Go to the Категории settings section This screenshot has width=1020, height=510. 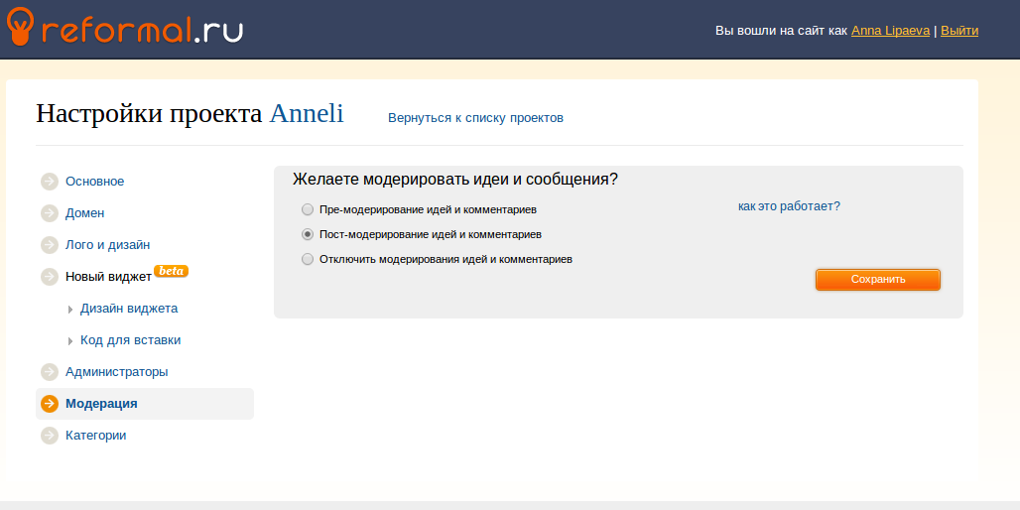coord(95,436)
